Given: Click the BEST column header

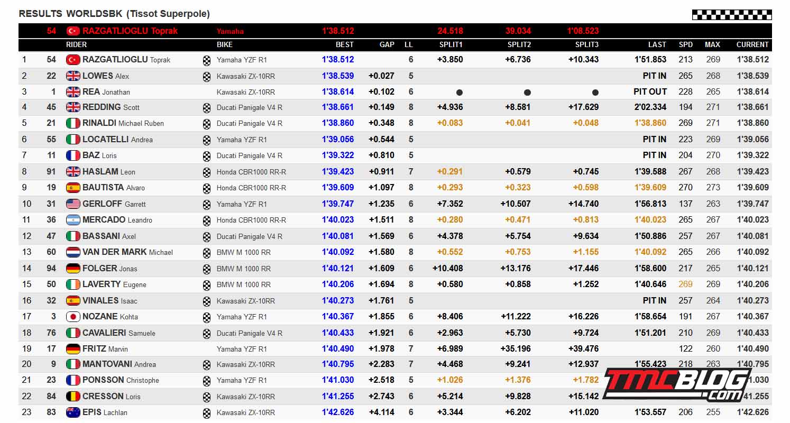Looking at the screenshot, I should tap(345, 45).
